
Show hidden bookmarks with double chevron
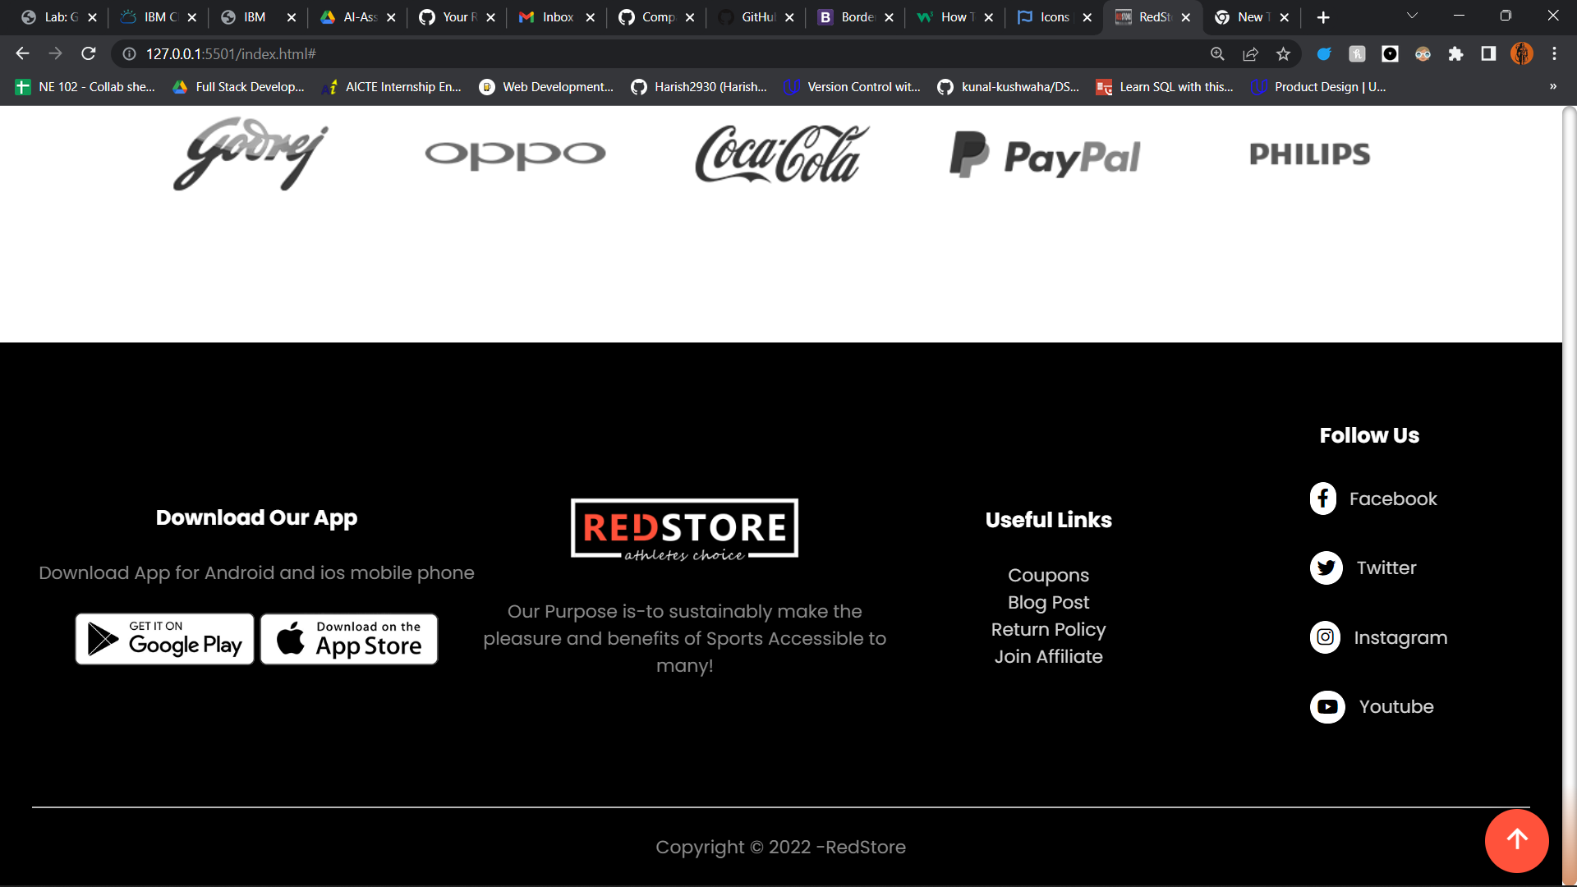click(x=1552, y=87)
